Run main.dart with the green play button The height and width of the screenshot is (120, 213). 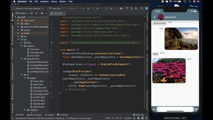[x=84, y=8]
